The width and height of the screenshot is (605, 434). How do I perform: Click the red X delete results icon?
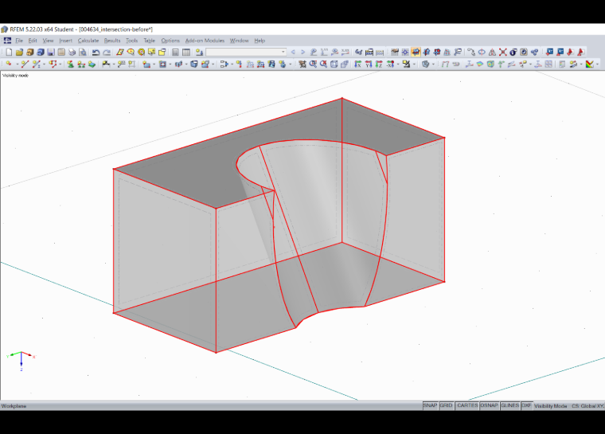[x=503, y=52]
